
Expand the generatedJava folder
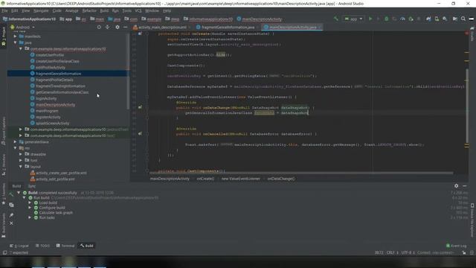coord(15,142)
